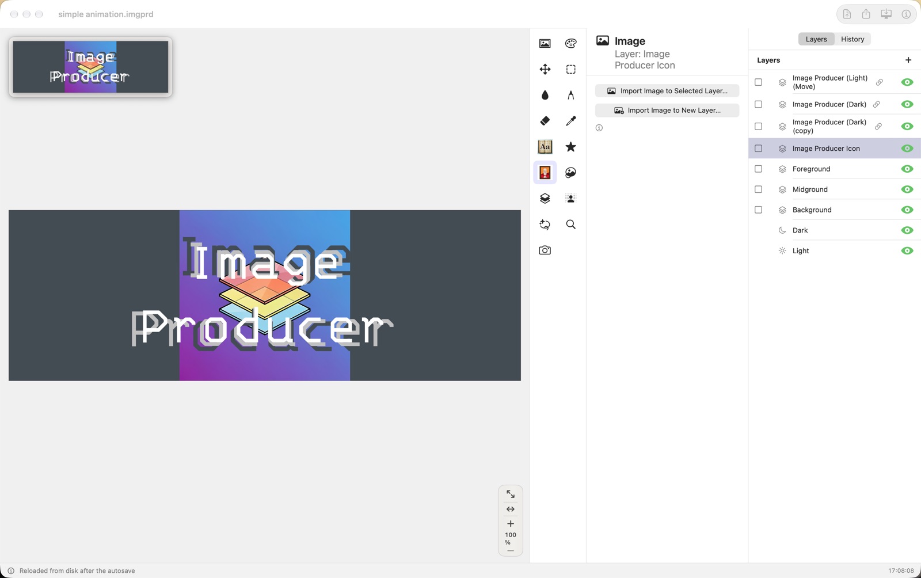Open the share button in title bar
This screenshot has width=921, height=578.
click(x=866, y=14)
